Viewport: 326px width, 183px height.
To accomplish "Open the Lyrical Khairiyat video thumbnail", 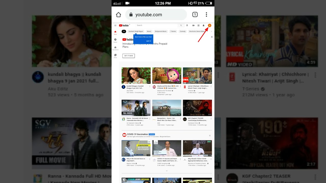I will [197, 75].
